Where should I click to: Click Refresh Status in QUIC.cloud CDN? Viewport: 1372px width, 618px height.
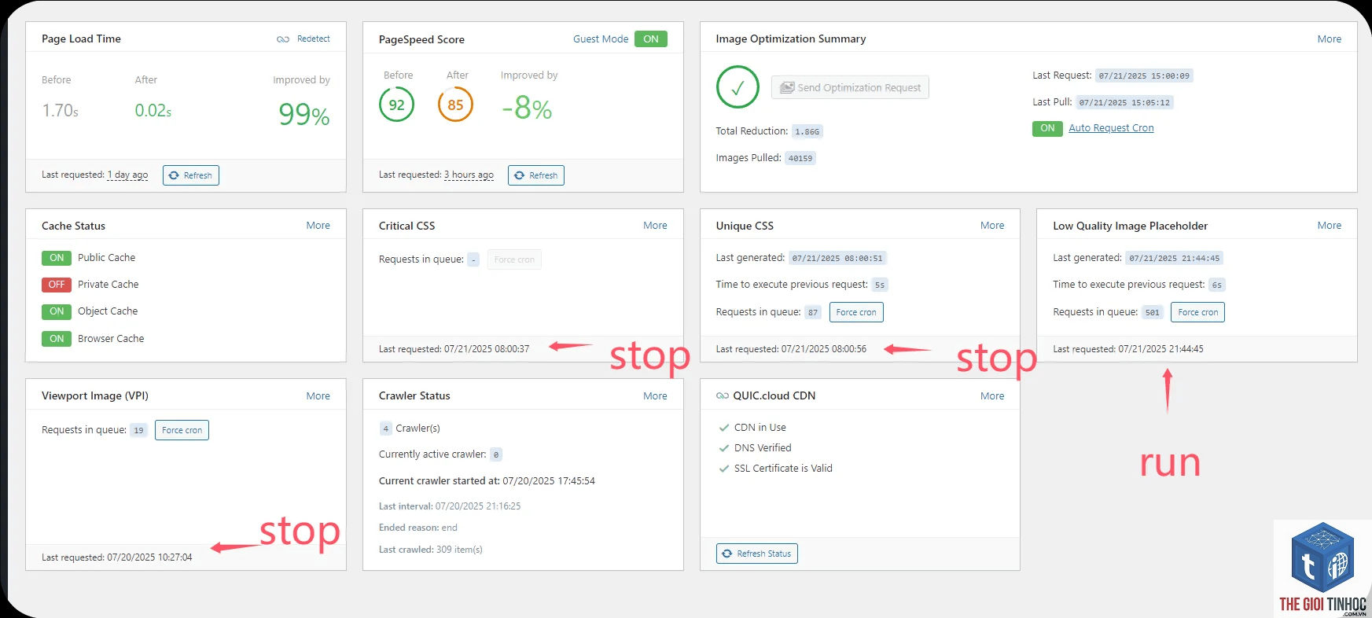pyautogui.click(x=756, y=554)
